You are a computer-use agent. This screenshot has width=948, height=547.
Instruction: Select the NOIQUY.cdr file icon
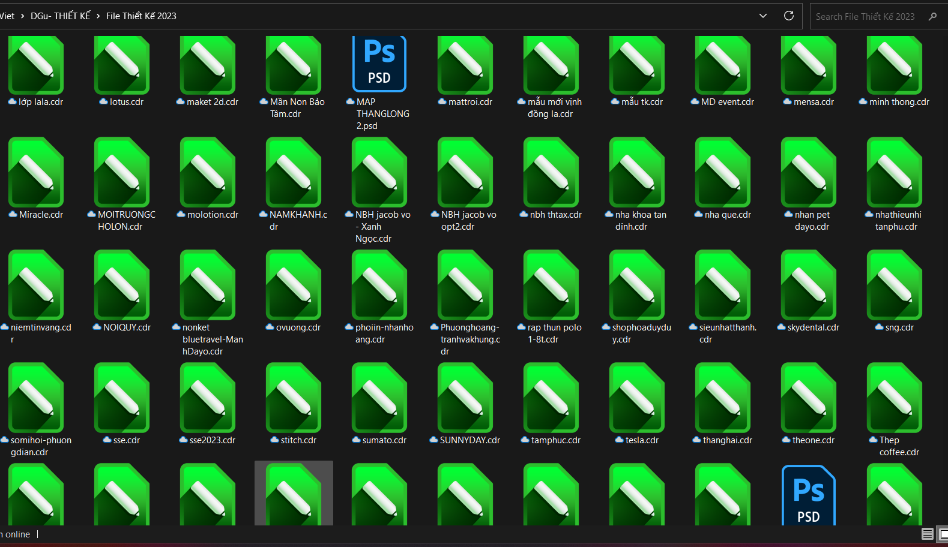(x=122, y=285)
